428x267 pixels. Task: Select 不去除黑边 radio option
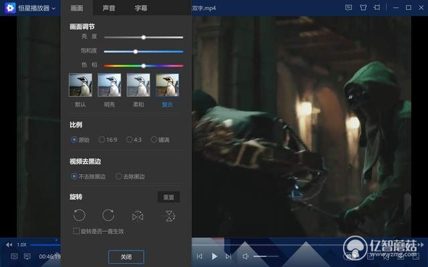pyautogui.click(x=88, y=176)
